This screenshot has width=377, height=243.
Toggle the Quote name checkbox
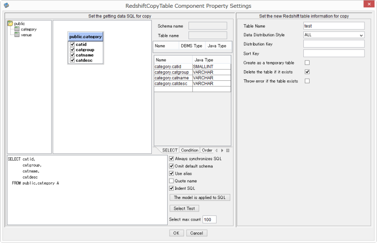(x=172, y=181)
